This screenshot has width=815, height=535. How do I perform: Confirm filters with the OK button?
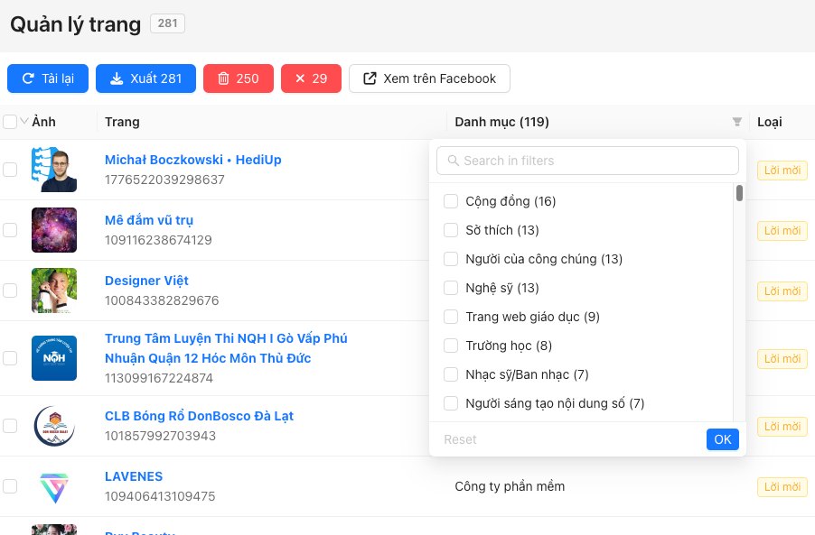click(723, 439)
